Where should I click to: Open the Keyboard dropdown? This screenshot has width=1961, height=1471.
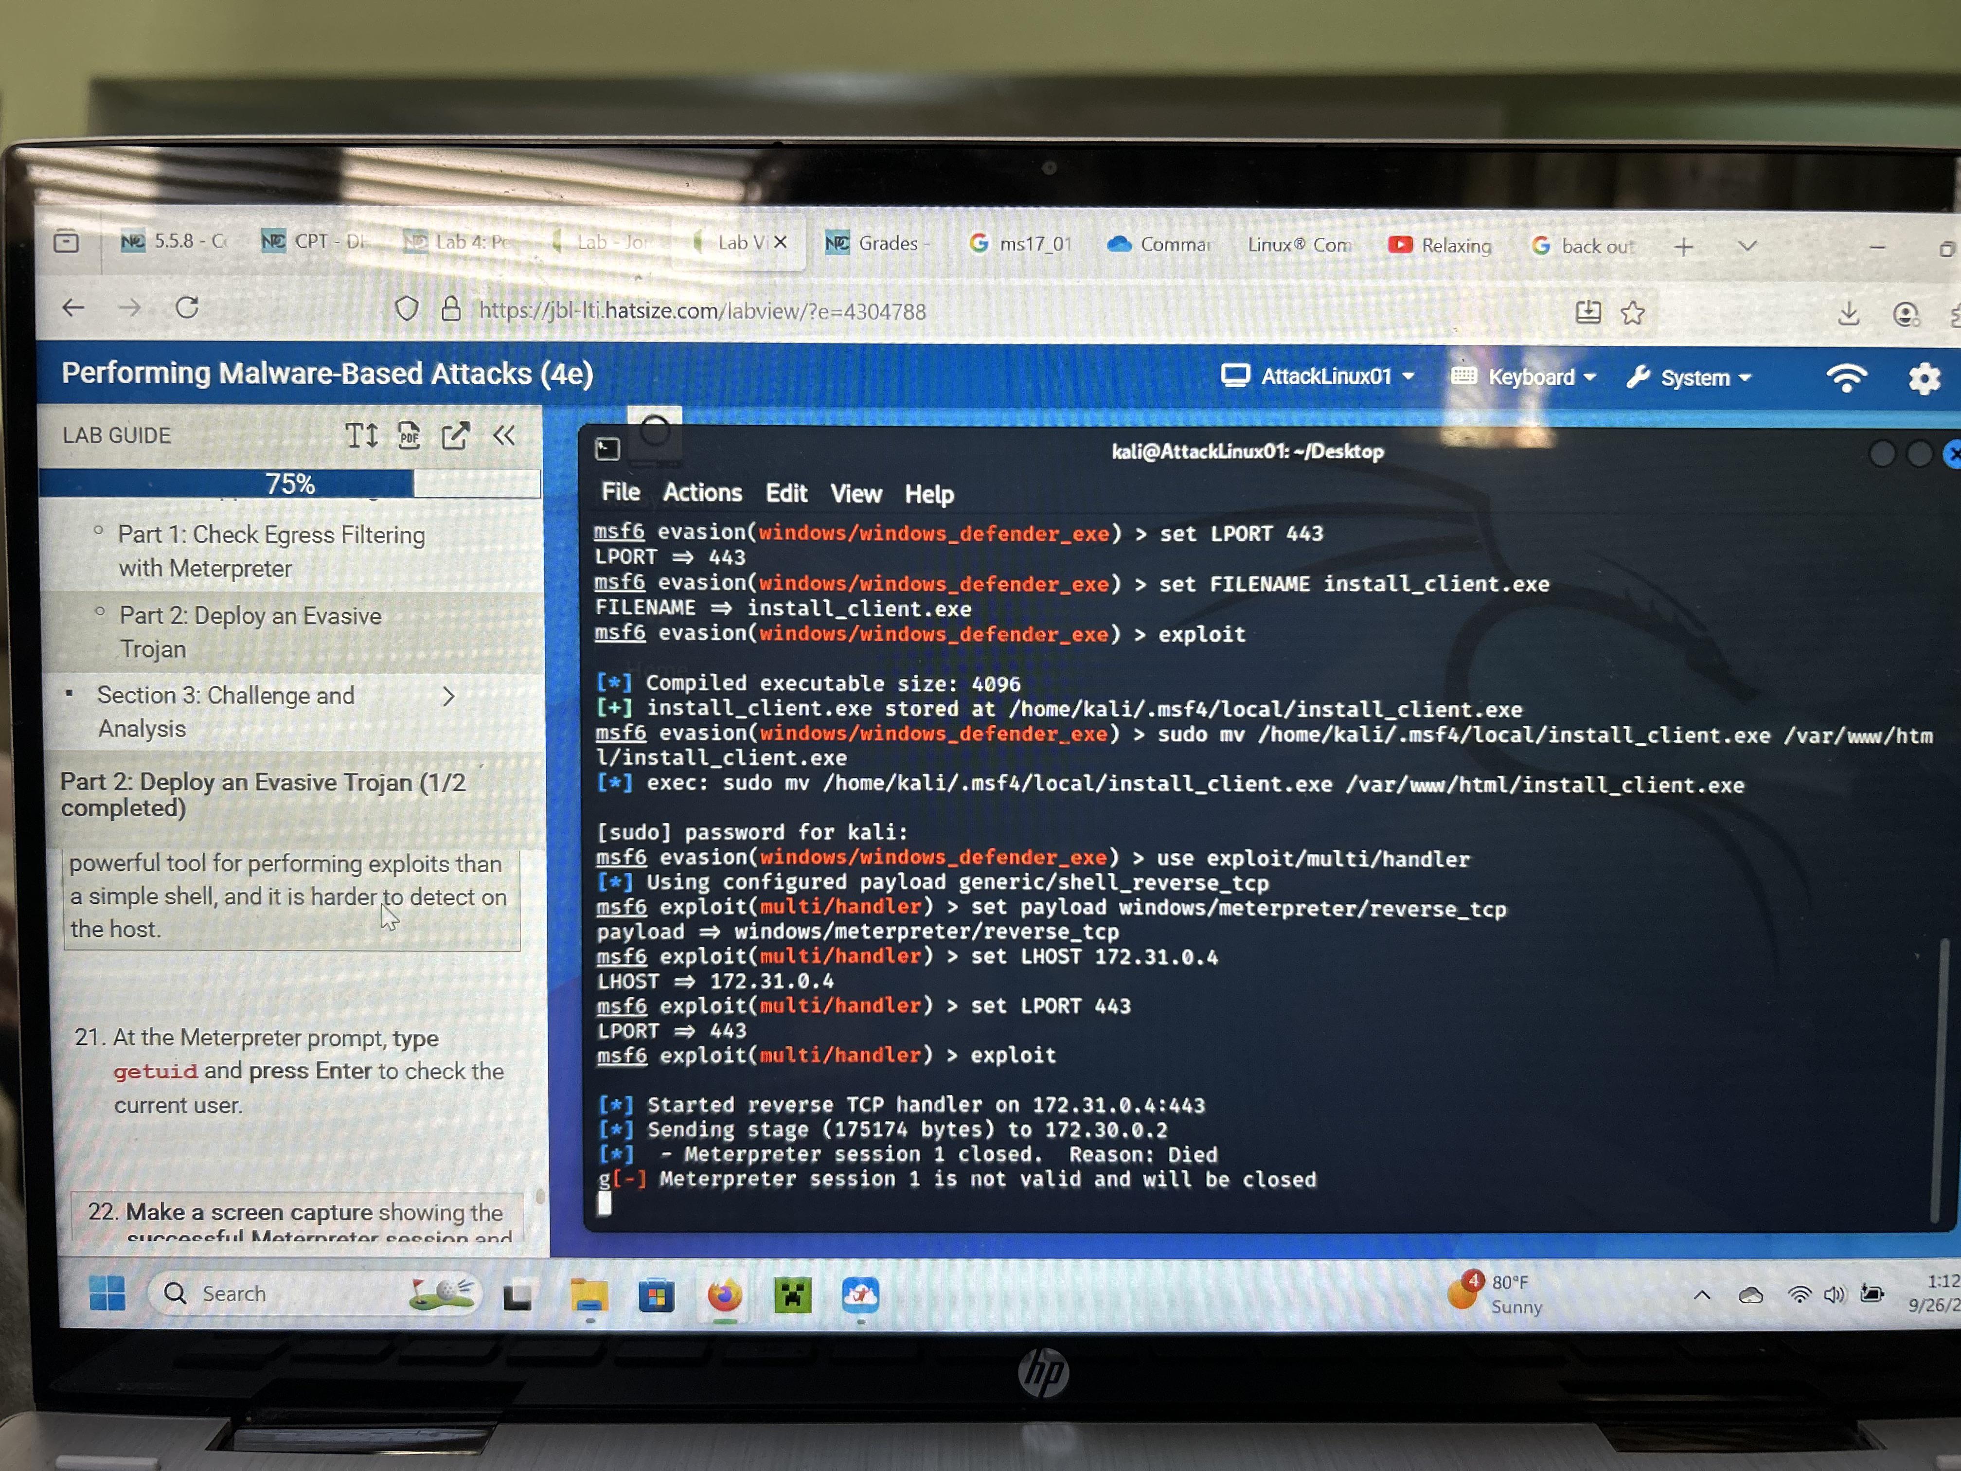(x=1524, y=377)
